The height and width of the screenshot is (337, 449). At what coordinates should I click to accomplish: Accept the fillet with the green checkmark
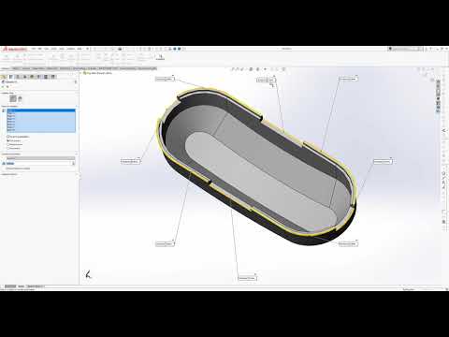[3, 87]
